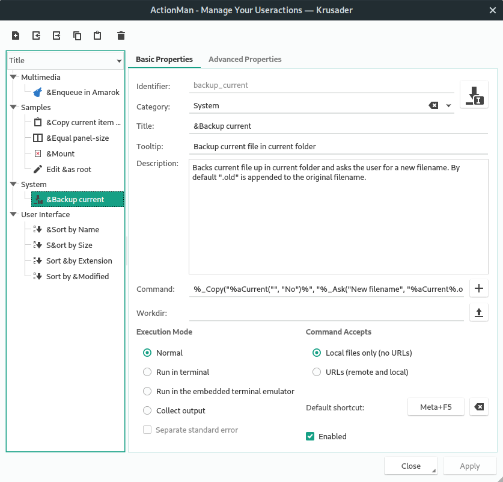
Task: Click the panel icon beside Equal panel-size
Action: tap(38, 138)
